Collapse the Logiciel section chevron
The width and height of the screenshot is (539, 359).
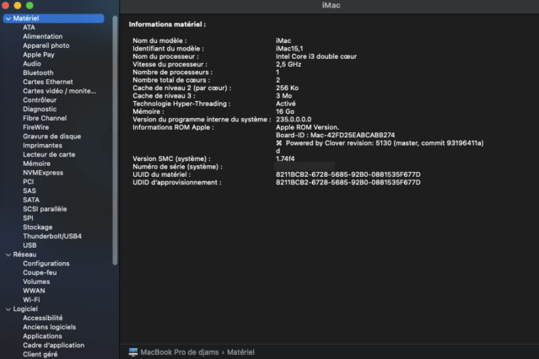click(x=8, y=309)
